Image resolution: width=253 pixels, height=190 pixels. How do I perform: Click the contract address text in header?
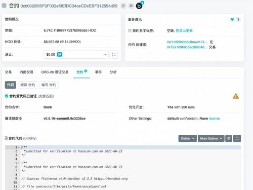[69, 6]
